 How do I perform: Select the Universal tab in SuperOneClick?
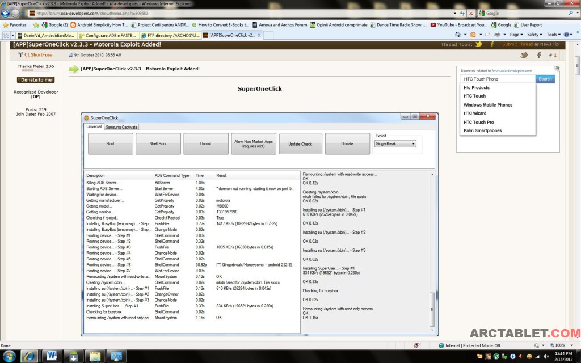coord(94,126)
